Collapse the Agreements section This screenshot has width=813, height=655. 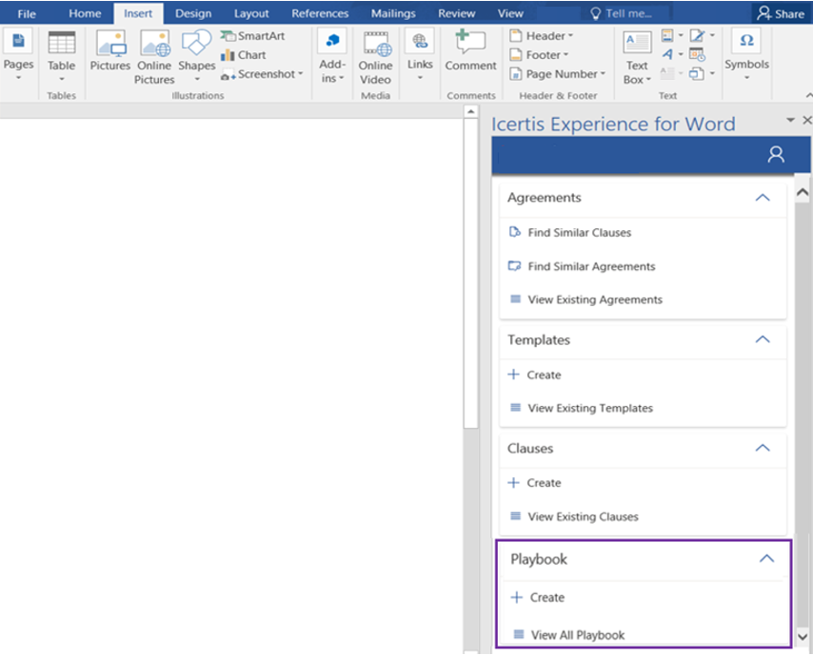point(762,198)
